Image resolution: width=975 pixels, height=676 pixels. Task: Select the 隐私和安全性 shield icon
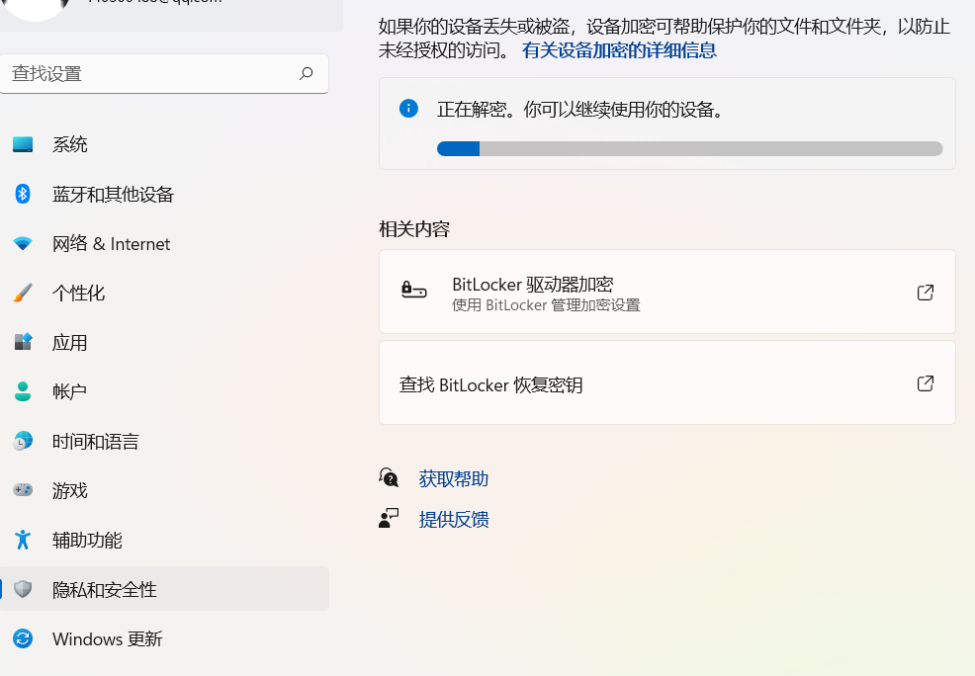(23, 589)
